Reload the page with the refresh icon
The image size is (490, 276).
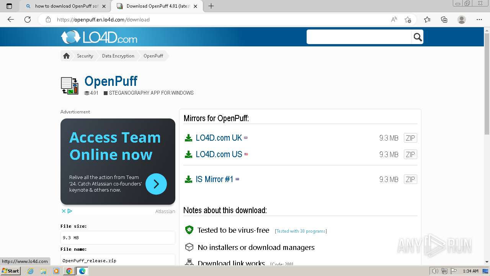pos(28,20)
